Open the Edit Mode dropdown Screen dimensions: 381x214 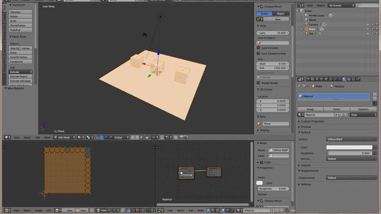pos(64,137)
